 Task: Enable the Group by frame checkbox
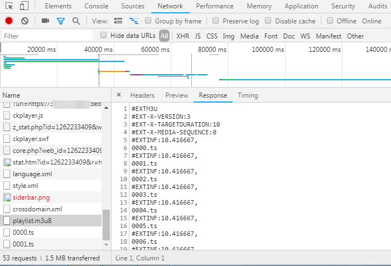(x=148, y=21)
